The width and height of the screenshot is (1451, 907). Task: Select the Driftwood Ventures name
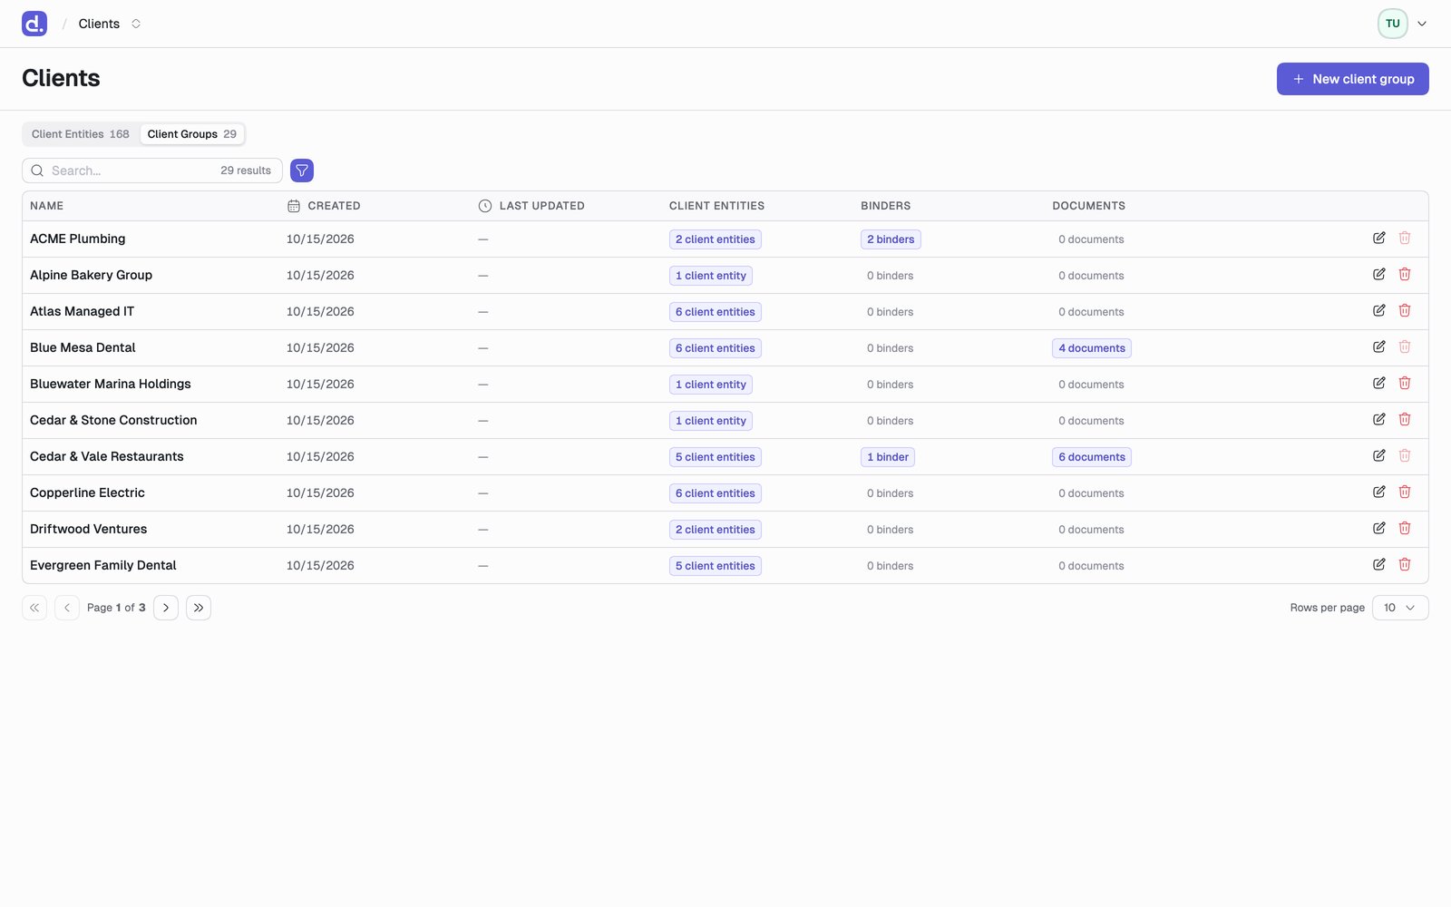(88, 529)
